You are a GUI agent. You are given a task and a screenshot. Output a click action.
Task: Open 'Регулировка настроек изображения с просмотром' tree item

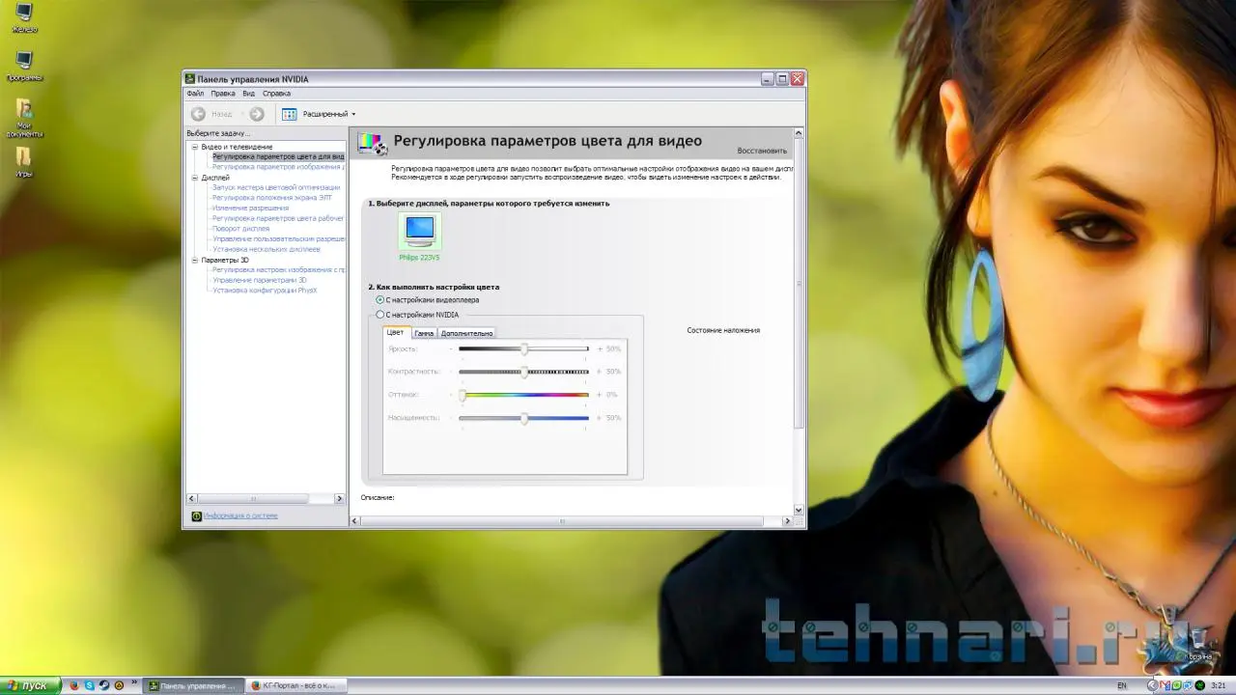coord(278,269)
